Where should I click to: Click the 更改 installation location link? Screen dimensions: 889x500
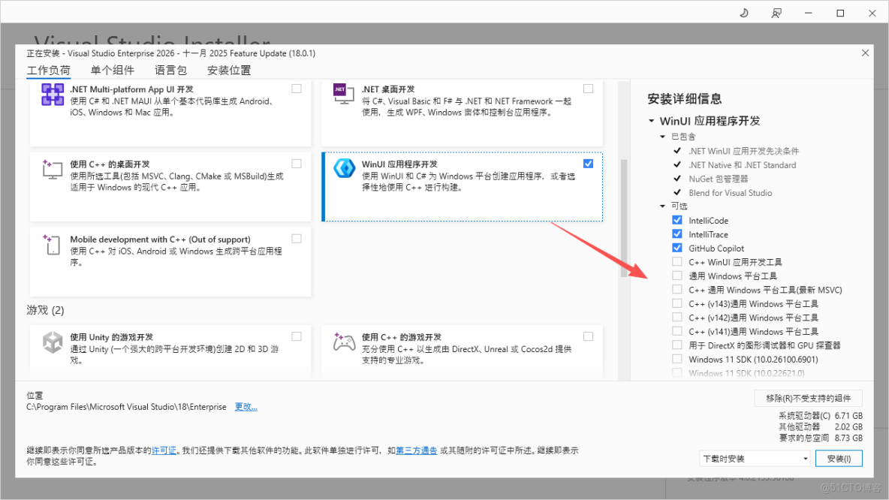pyautogui.click(x=246, y=406)
